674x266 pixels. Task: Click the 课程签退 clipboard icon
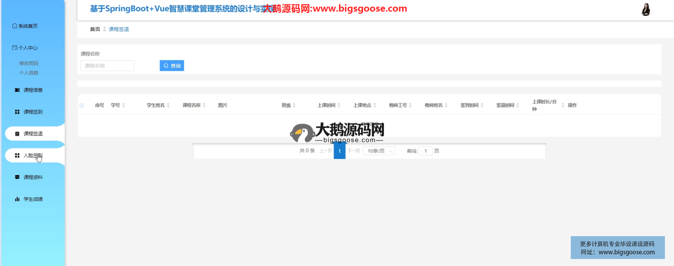tap(17, 134)
